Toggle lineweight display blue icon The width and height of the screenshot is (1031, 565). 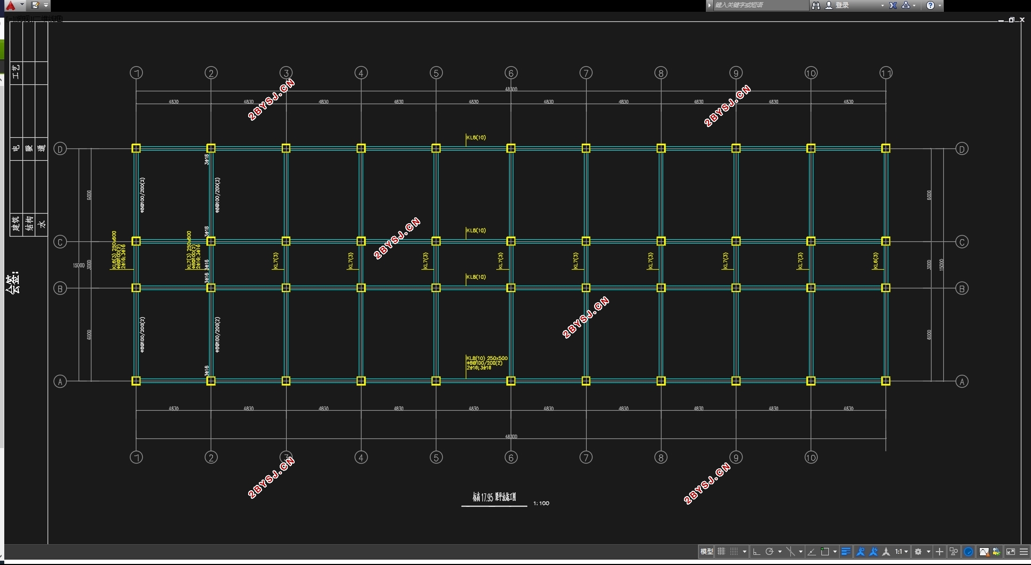click(846, 552)
